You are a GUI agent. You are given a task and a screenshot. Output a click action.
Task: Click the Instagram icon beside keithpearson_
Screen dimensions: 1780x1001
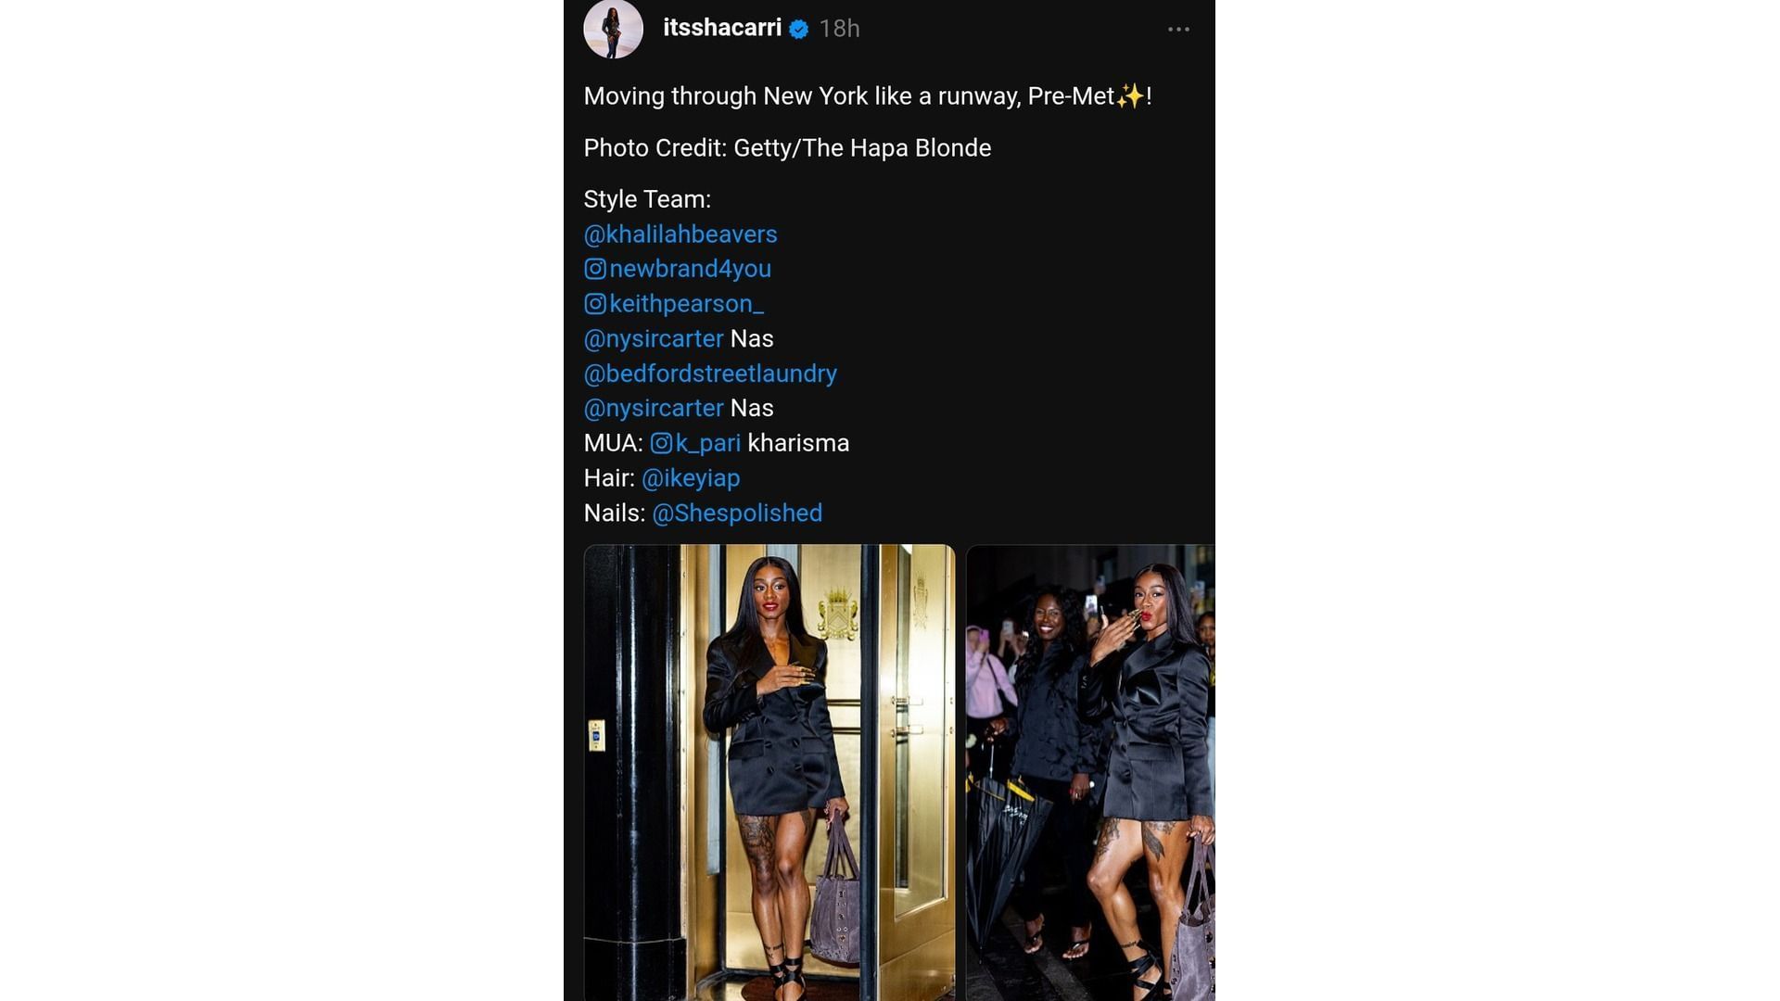595,304
